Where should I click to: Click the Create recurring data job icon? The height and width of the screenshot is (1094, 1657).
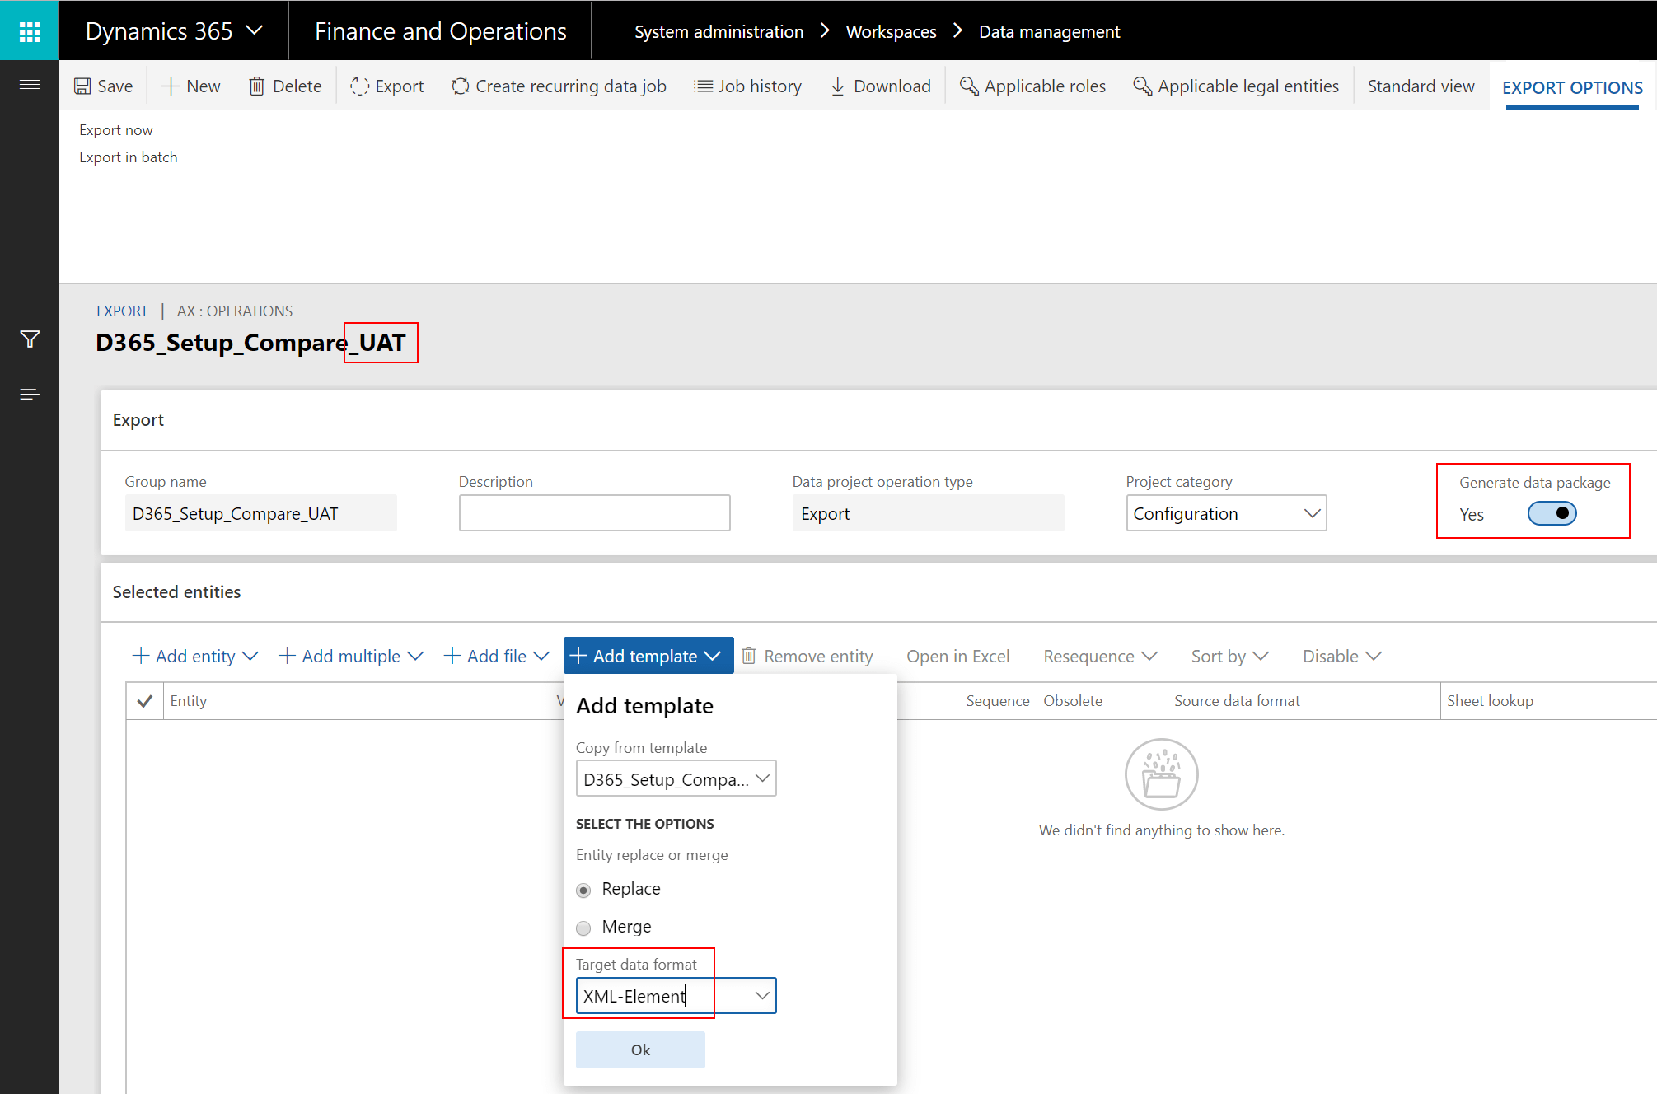460,86
